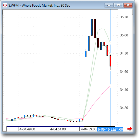Click the 35.00 price scale label
Screen dimensions: 140x139
pyautogui.click(x=124, y=35)
